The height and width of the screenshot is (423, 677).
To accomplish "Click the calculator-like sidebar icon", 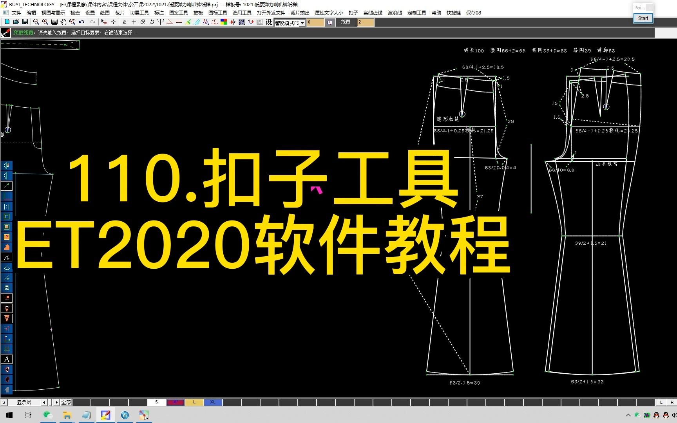I will [x=7, y=288].
